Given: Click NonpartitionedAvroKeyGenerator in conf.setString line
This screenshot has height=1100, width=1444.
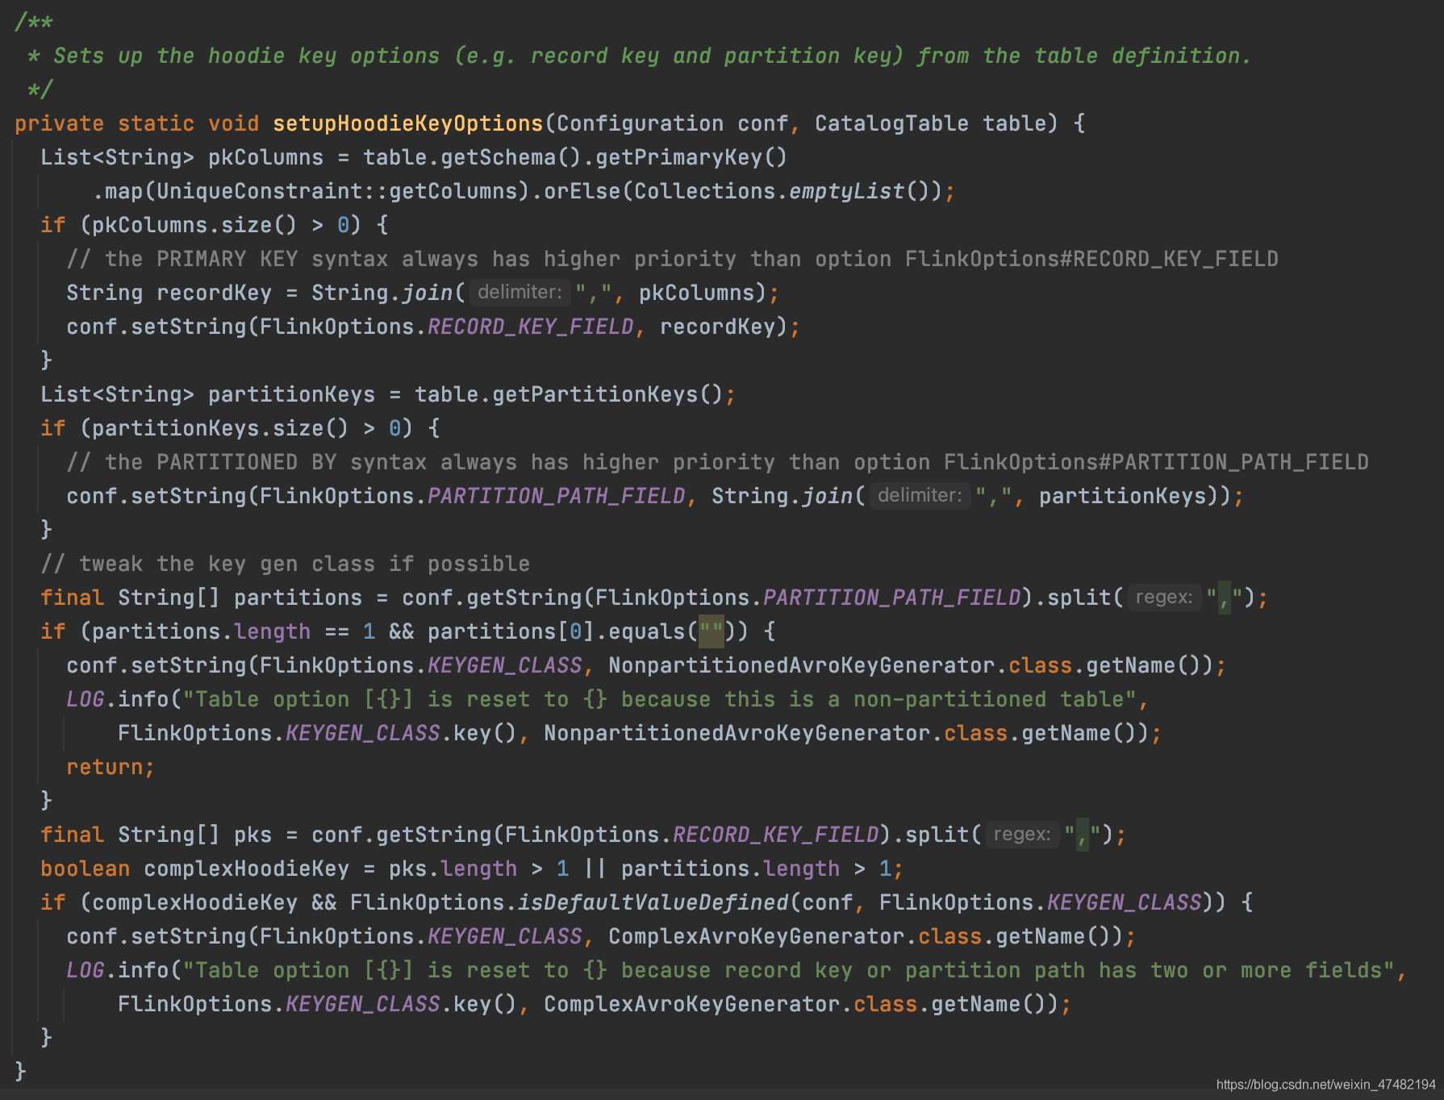Looking at the screenshot, I should tap(801, 665).
